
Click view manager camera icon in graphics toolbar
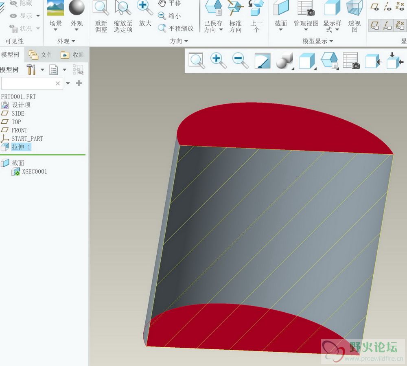tap(352, 61)
